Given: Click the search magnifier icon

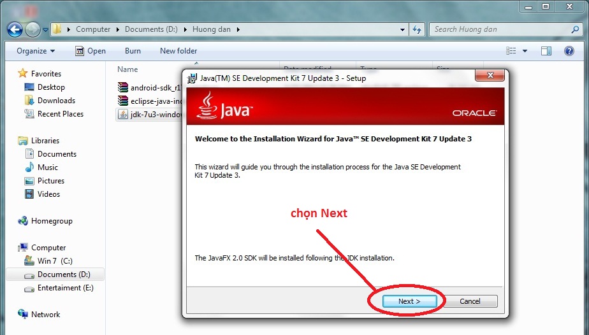Looking at the screenshot, I should point(575,29).
